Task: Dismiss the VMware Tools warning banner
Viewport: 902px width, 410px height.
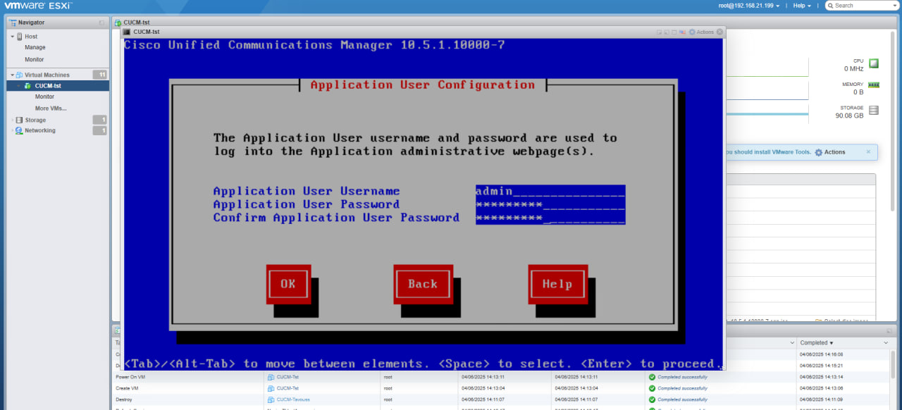Action: coord(868,151)
